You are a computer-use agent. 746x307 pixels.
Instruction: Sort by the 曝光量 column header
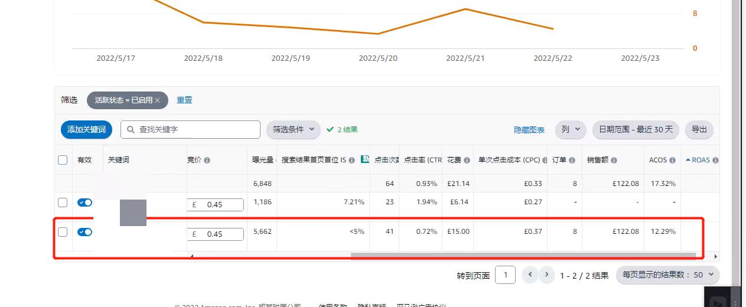pyautogui.click(x=263, y=160)
